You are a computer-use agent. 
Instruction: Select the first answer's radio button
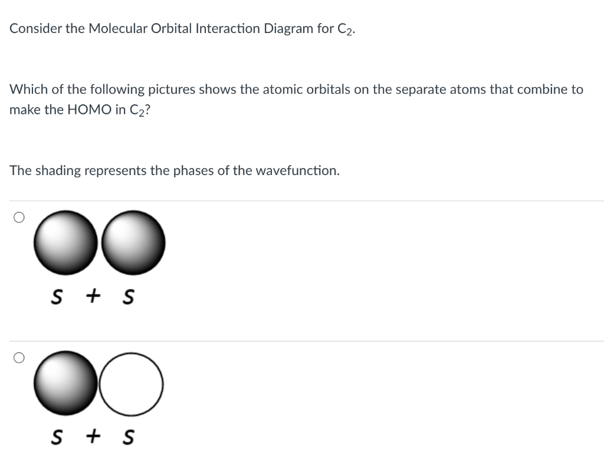click(18, 217)
